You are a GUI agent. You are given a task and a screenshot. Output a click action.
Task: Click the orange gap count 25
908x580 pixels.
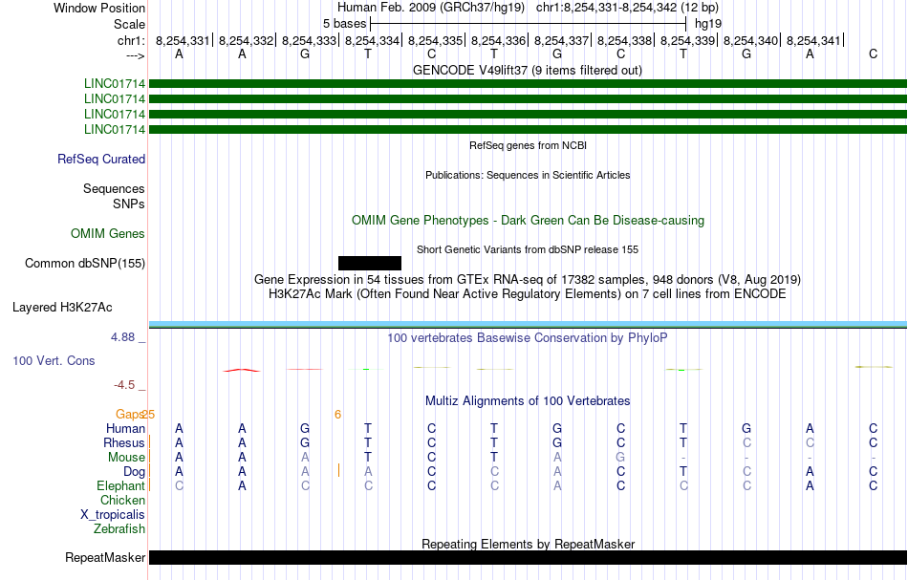(148, 415)
